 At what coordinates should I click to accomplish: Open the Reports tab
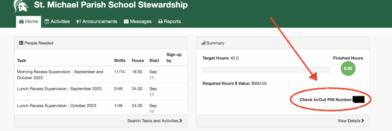tap(172, 21)
